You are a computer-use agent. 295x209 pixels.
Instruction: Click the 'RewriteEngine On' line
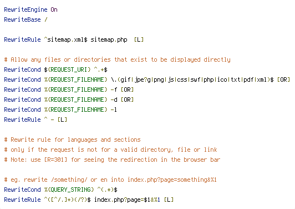click(30, 10)
